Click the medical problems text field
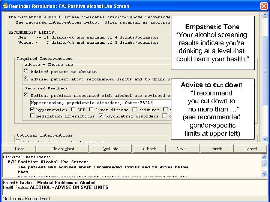 click(100, 103)
